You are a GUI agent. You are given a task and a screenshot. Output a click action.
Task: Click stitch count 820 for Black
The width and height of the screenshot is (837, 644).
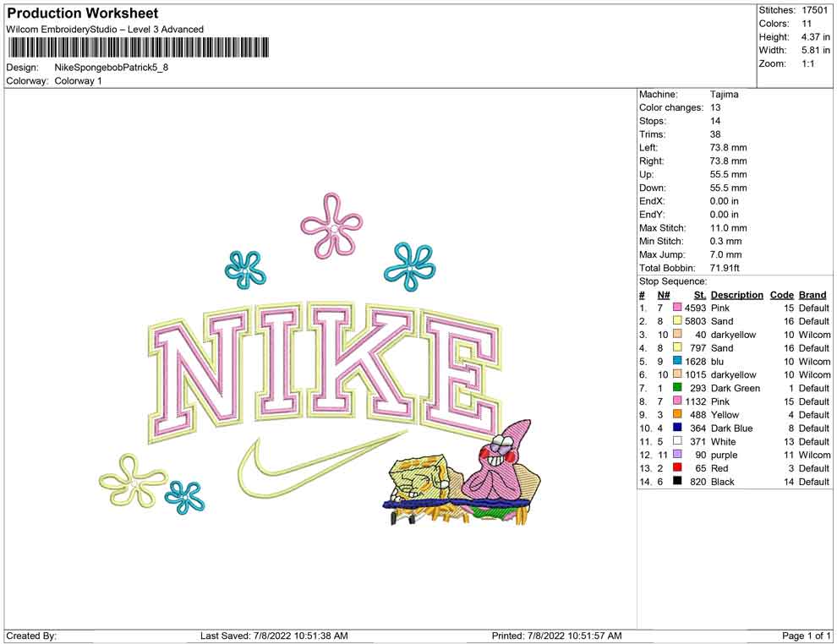pos(697,481)
